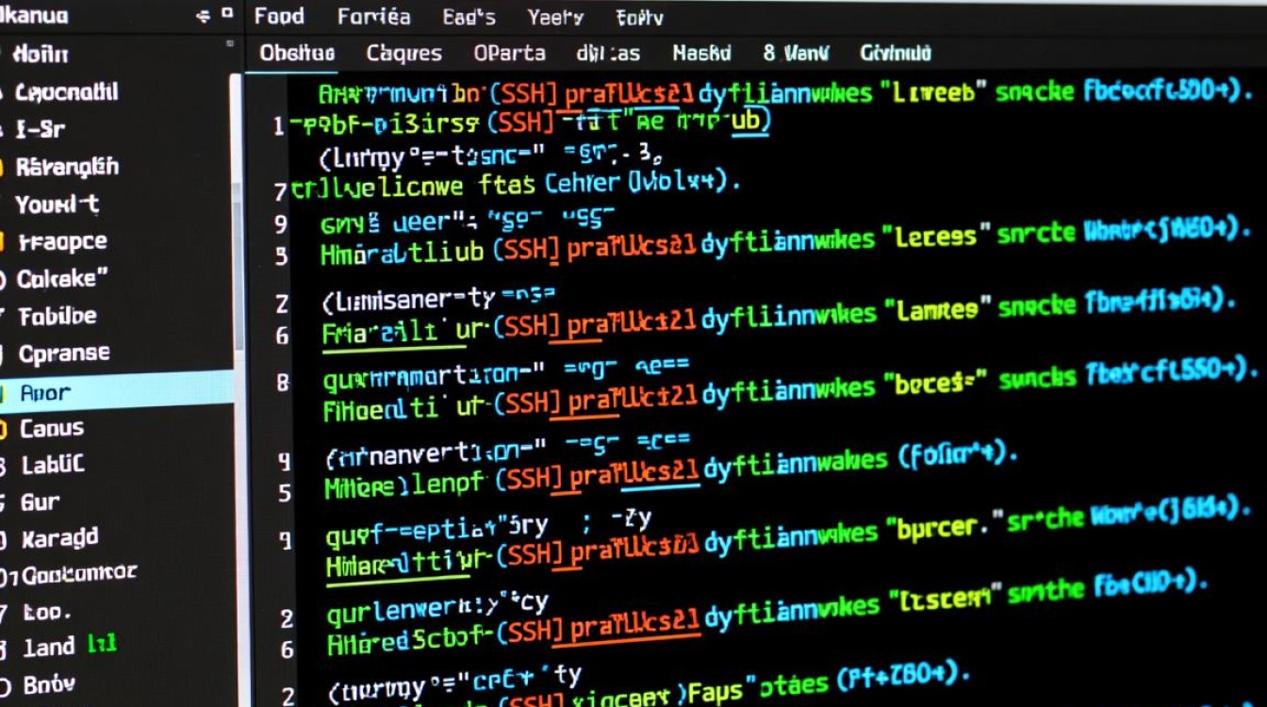
Task: Select the underlined Obeitss tab
Action: click(x=297, y=53)
